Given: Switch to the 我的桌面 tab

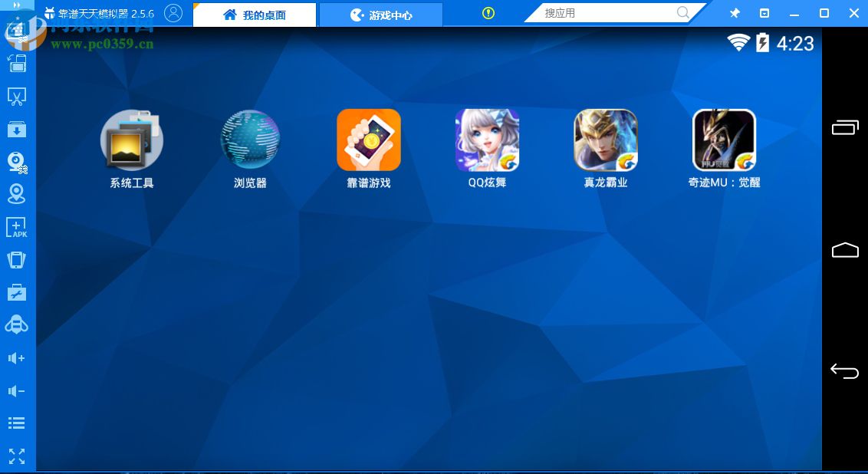Looking at the screenshot, I should [255, 15].
